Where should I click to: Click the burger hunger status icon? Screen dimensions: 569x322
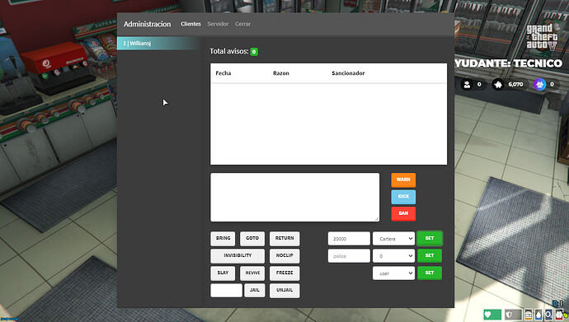(529, 315)
